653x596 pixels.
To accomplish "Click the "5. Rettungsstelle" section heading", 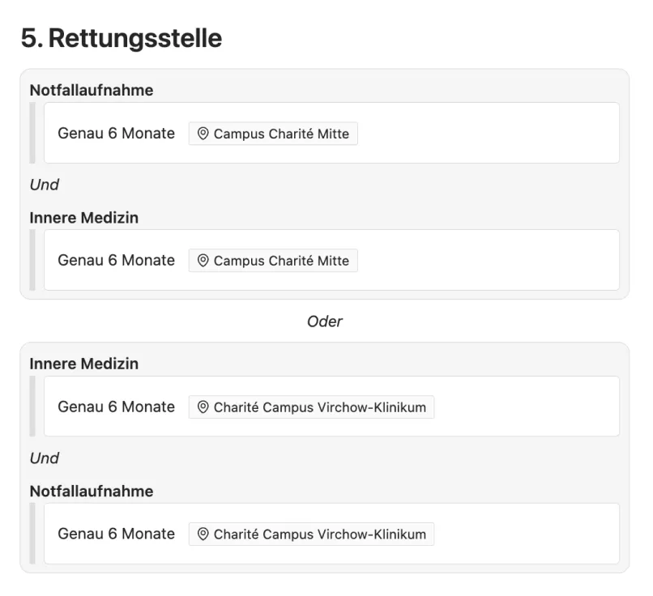I will pyautogui.click(x=121, y=38).
